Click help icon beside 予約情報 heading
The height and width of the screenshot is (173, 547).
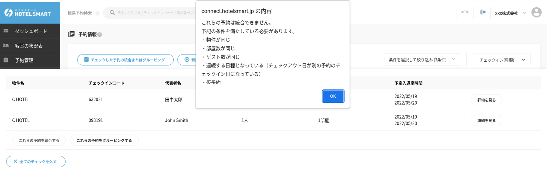(100, 35)
